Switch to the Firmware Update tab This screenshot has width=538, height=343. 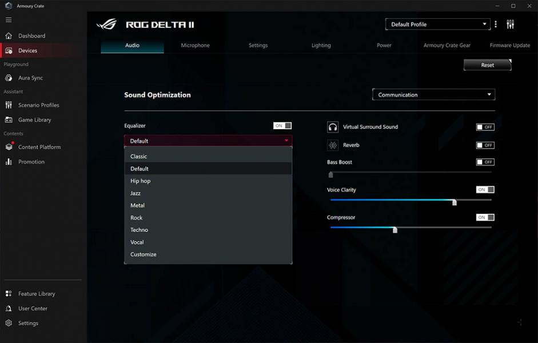point(510,46)
